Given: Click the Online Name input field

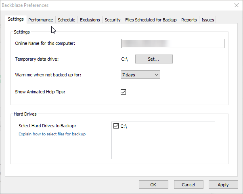Looking at the screenshot, I should tap(173, 44).
